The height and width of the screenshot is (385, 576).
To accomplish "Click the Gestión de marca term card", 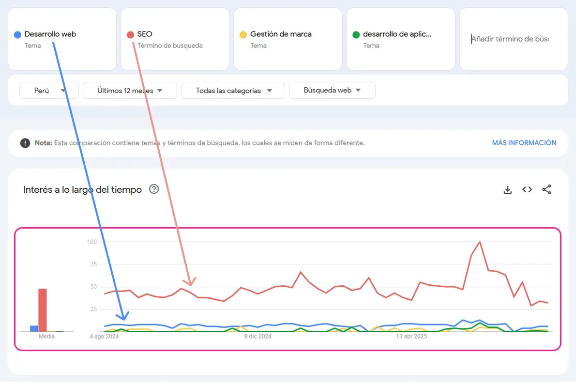I will pyautogui.click(x=288, y=39).
